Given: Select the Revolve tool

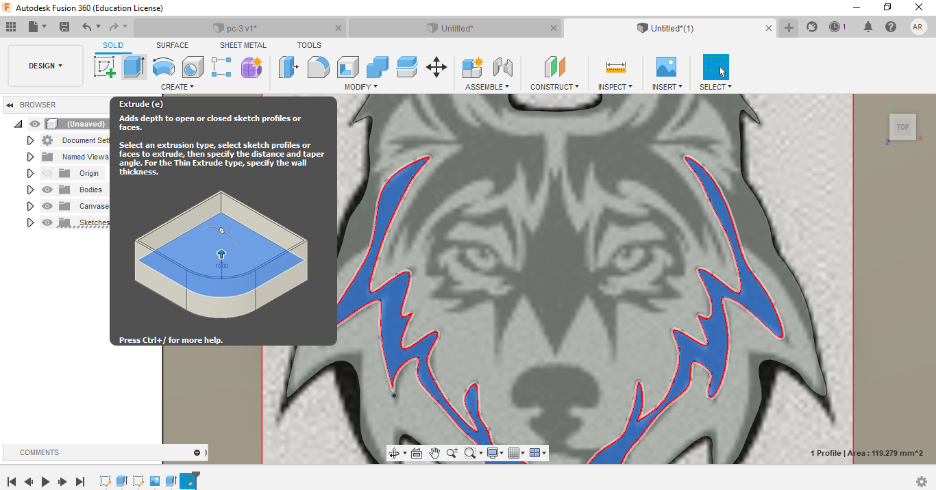Looking at the screenshot, I should [x=163, y=67].
